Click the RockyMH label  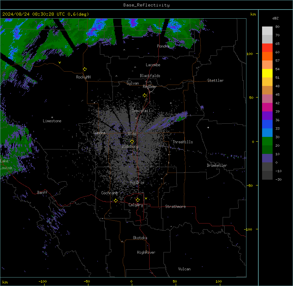(x=83, y=77)
